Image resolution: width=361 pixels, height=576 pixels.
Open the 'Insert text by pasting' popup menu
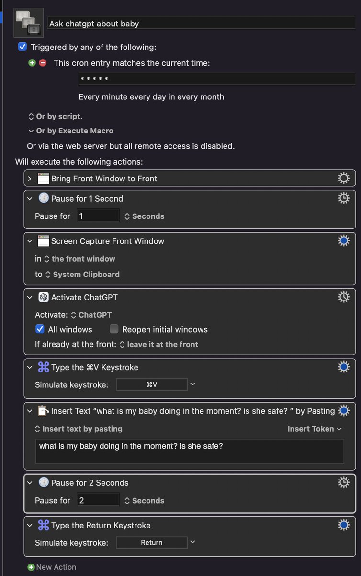pos(79,429)
